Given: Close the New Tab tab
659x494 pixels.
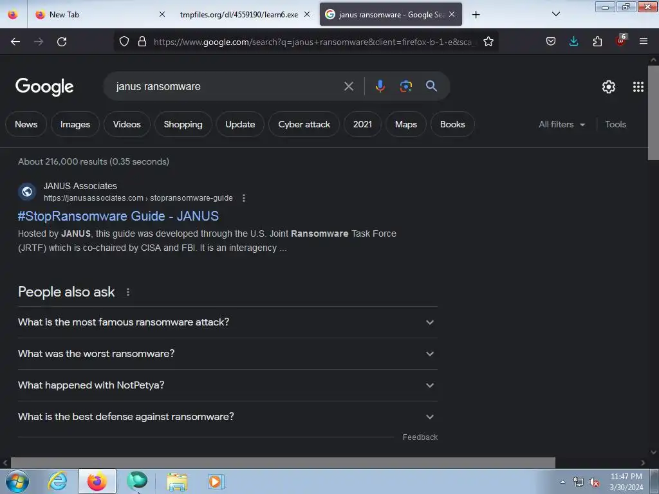Looking at the screenshot, I should (x=162, y=14).
